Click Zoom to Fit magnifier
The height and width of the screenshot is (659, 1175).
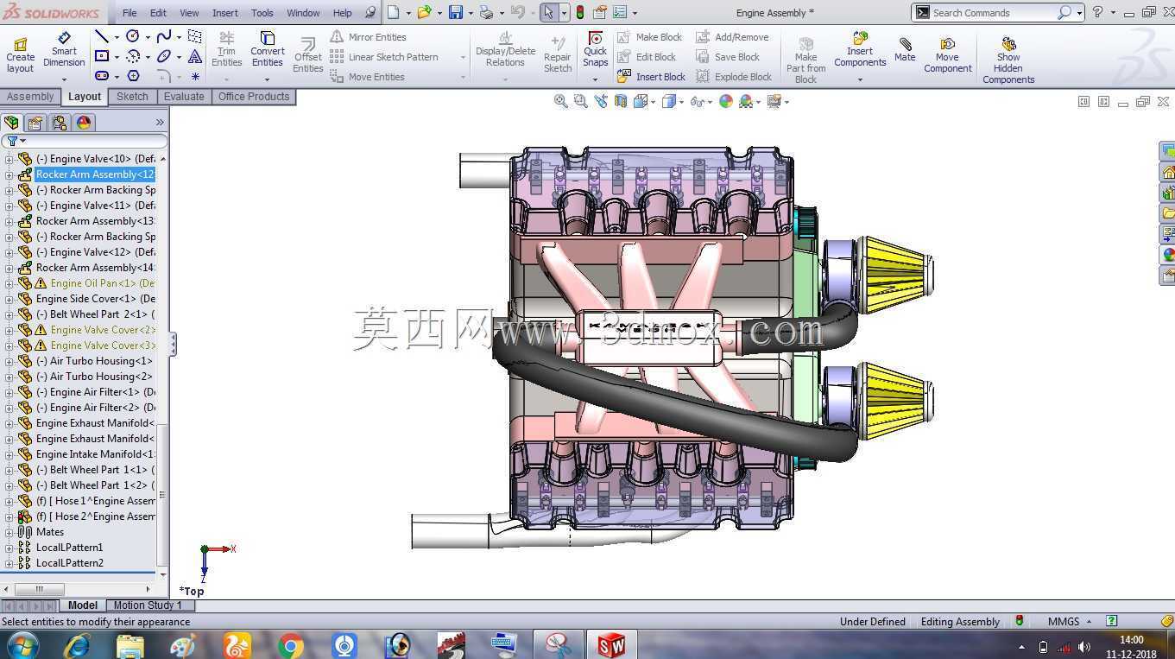(560, 101)
